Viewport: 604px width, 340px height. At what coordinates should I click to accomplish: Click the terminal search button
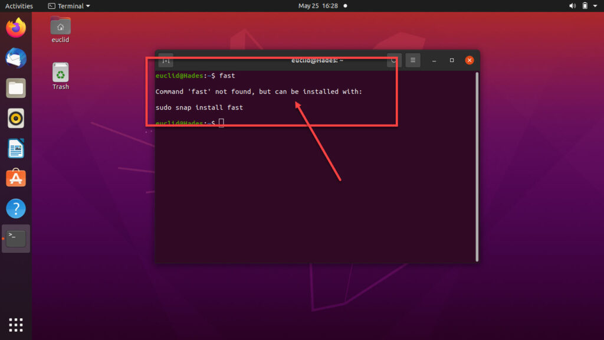click(393, 60)
